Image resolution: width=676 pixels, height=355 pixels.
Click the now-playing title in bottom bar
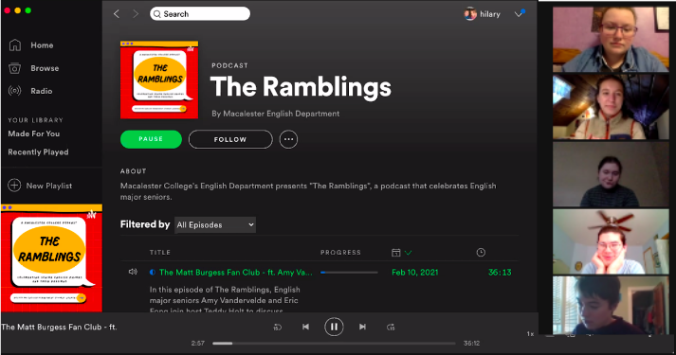point(59,327)
